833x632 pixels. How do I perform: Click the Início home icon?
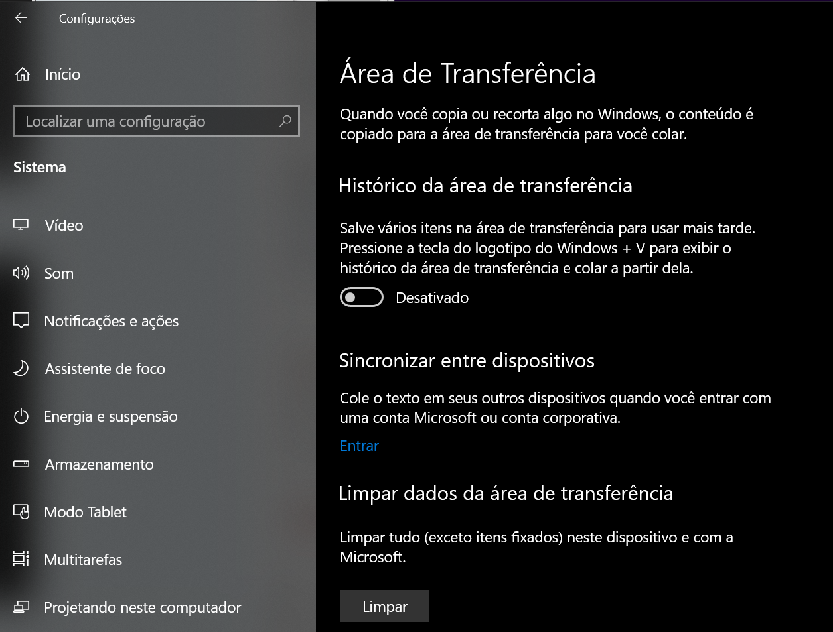click(22, 74)
